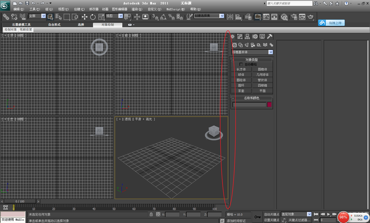Select the Space Warps create category icon
Viewport: 370px width, 223px height.
265,45
